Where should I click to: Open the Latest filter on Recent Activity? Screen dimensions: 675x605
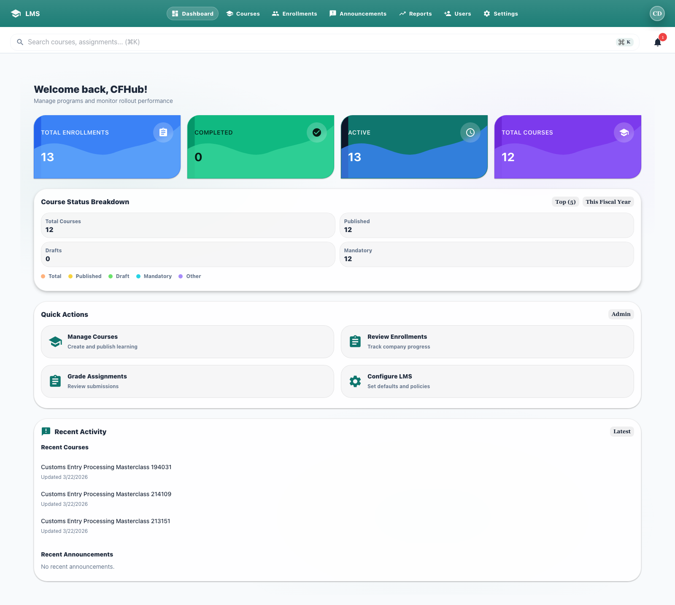coord(621,431)
